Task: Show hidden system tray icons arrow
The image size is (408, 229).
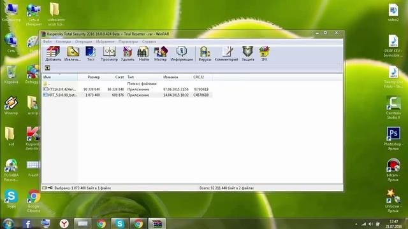Action: pos(356,224)
